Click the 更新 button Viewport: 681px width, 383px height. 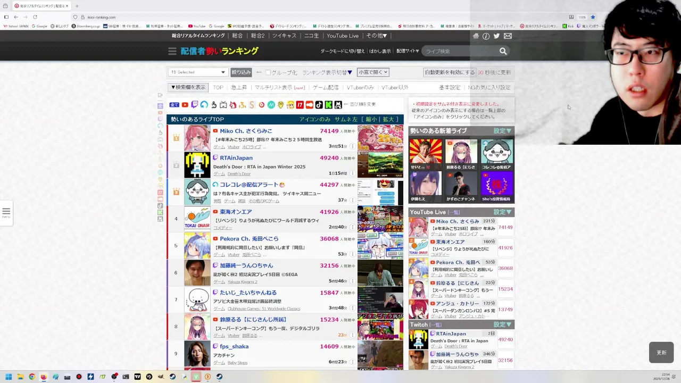pyautogui.click(x=661, y=353)
